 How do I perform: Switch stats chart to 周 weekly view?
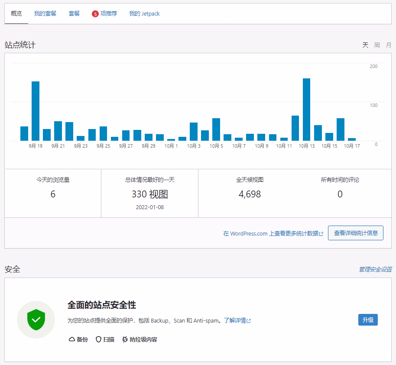377,45
